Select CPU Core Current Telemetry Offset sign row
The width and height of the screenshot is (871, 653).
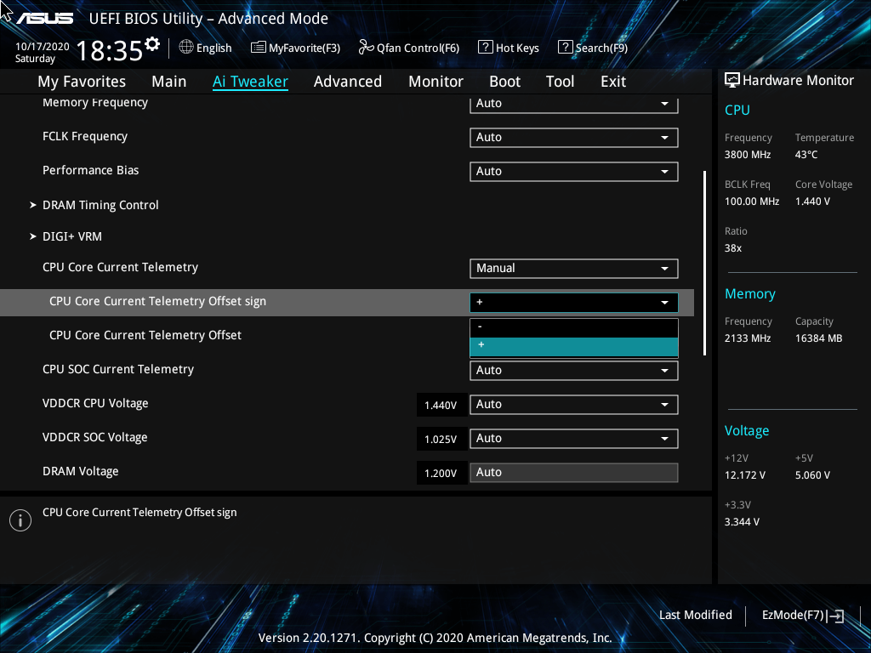click(x=347, y=302)
